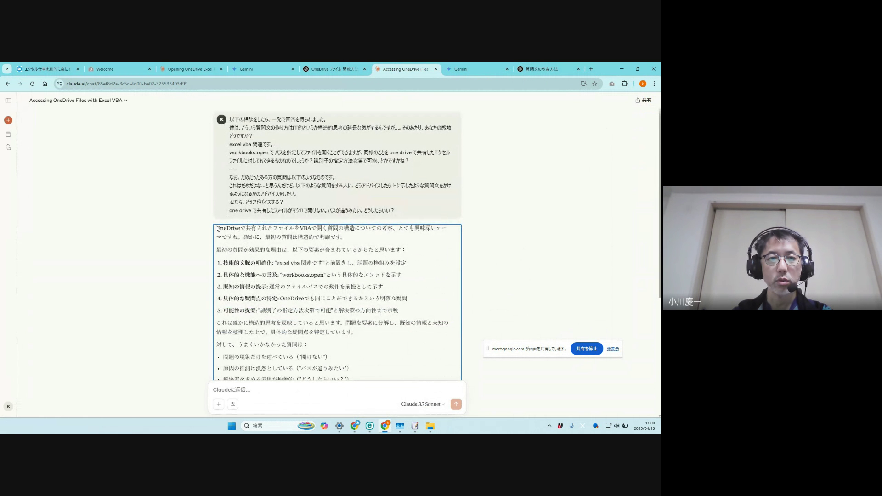Open Windows Start menu on taskbar
Screen dimensions: 882x496
232,426
